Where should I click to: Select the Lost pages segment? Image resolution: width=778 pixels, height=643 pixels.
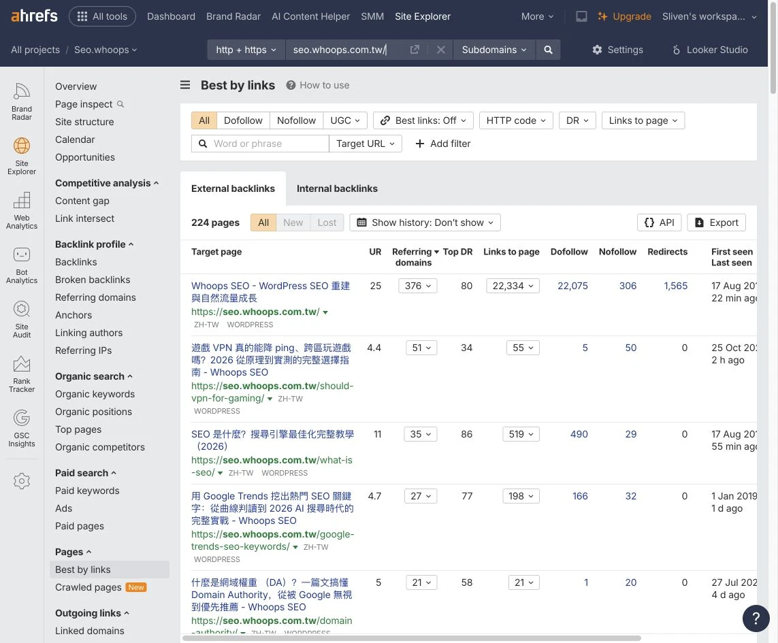point(327,222)
